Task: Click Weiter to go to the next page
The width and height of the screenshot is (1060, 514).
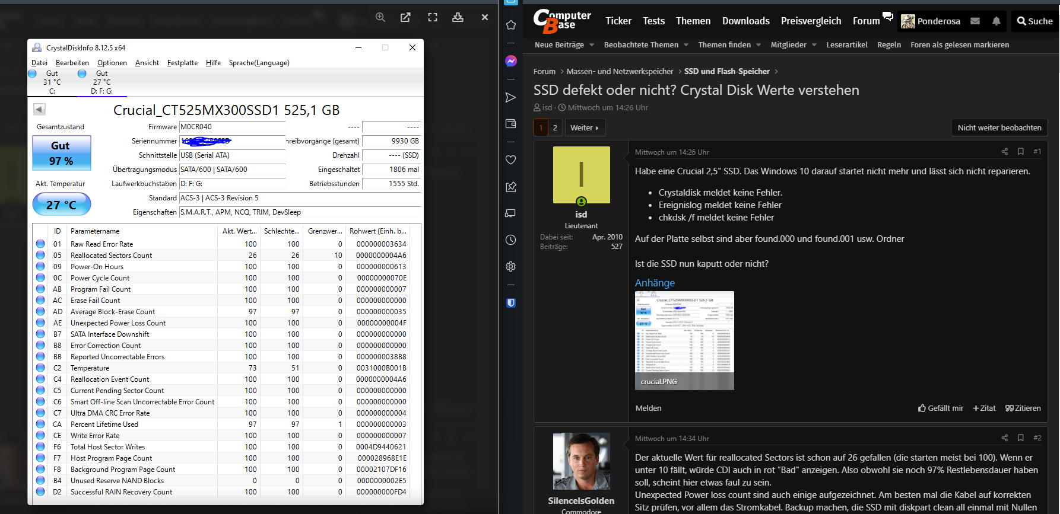Action: click(585, 127)
